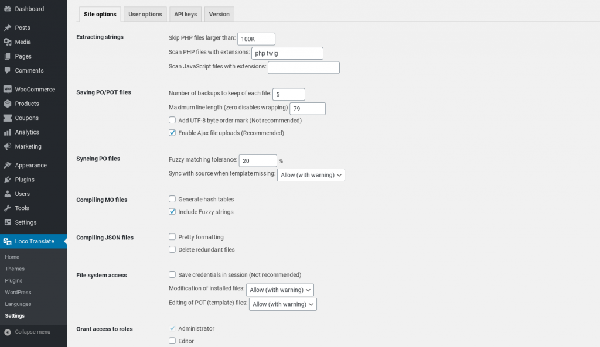Switch to the Site options tab
This screenshot has width=600, height=347.
[100, 14]
